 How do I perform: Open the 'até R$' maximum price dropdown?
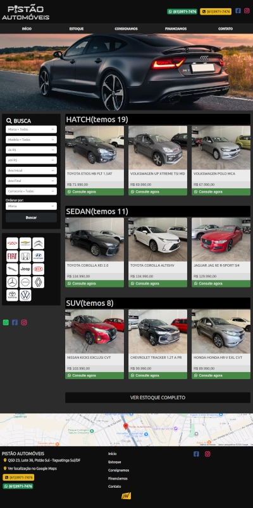point(31,160)
